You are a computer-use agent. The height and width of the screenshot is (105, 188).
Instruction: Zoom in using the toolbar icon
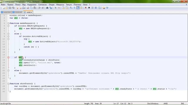tap(55, 8)
